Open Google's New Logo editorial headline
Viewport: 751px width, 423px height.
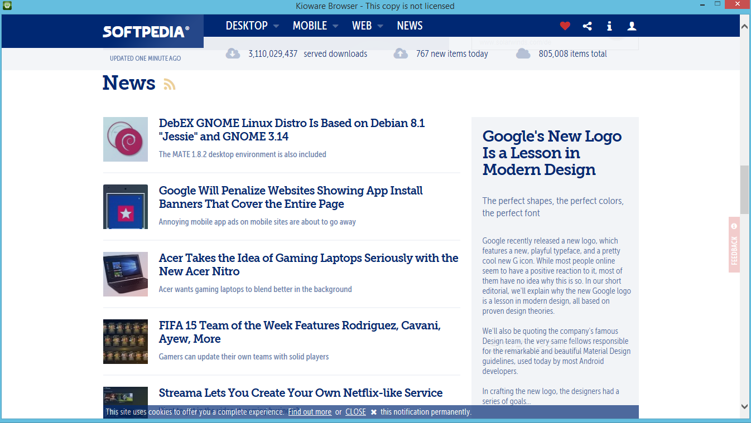pyautogui.click(x=552, y=153)
